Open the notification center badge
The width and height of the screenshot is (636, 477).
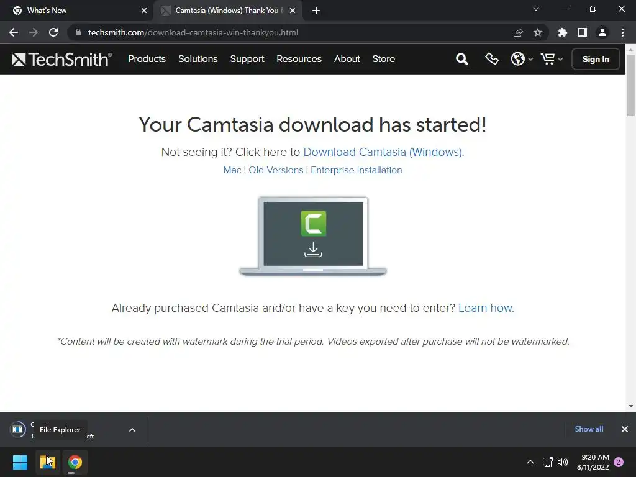619,462
